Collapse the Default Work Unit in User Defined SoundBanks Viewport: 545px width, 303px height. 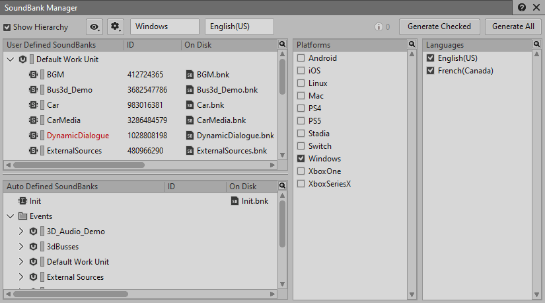11,60
